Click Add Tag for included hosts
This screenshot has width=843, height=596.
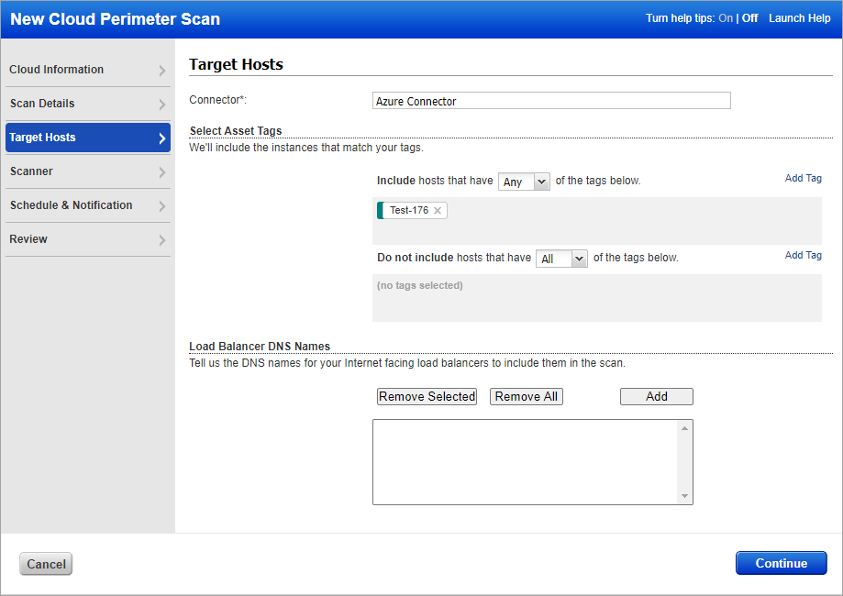click(803, 178)
